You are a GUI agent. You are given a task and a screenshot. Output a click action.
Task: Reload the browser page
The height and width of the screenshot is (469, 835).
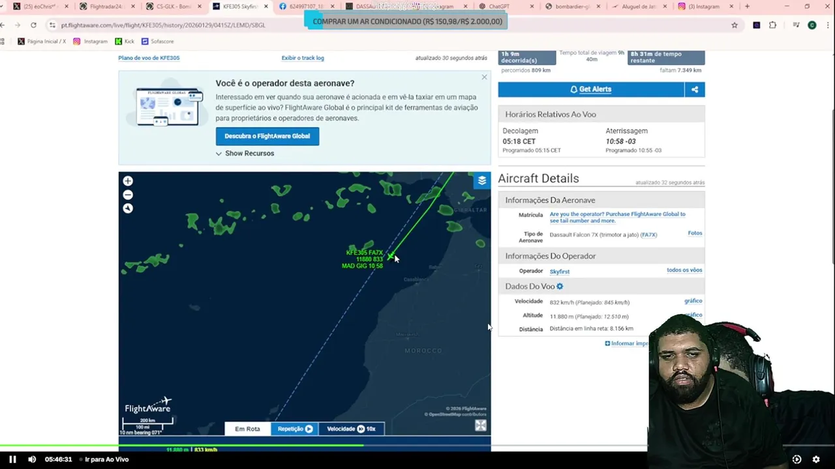33,25
